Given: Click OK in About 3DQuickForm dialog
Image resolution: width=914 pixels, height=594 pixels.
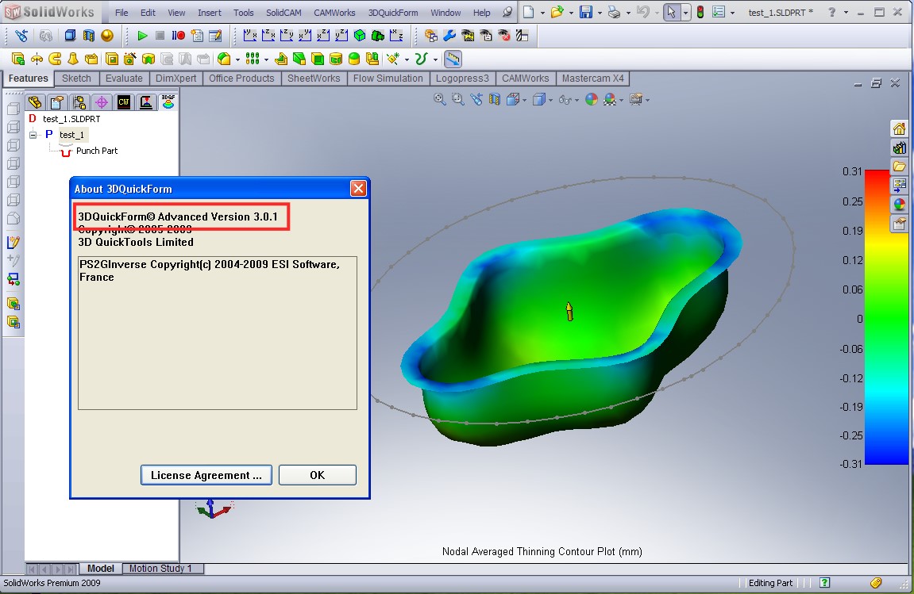Looking at the screenshot, I should 317,475.
